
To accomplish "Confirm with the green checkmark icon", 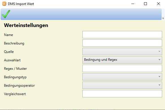I will point(6,14).
